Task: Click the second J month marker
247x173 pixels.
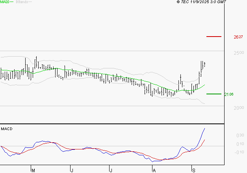Action: (111, 170)
